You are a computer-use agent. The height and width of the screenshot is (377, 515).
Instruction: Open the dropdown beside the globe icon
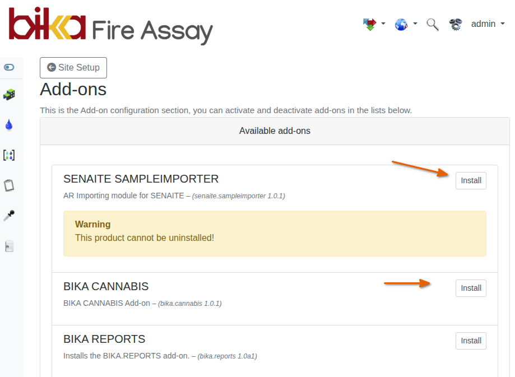point(415,24)
